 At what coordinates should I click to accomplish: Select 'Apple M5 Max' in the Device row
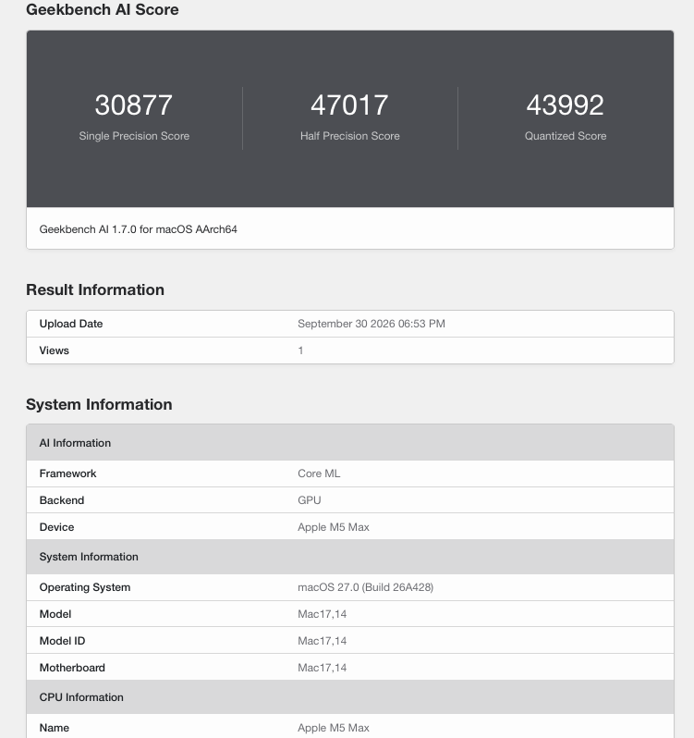(x=334, y=527)
